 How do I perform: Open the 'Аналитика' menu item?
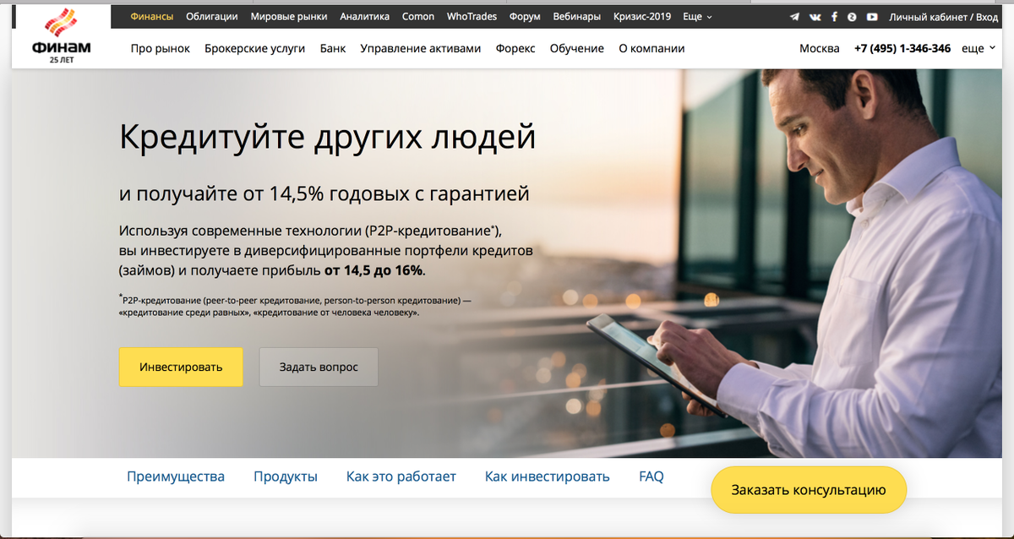pyautogui.click(x=365, y=16)
